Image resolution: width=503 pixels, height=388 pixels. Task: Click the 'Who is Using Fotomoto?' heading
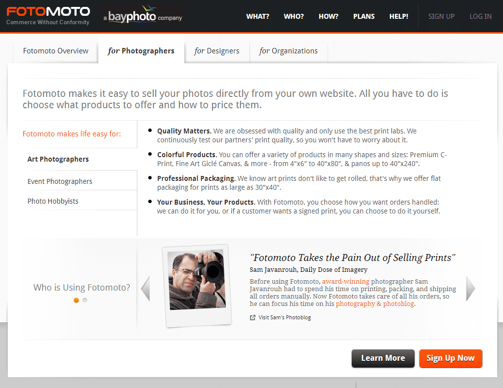pos(82,288)
